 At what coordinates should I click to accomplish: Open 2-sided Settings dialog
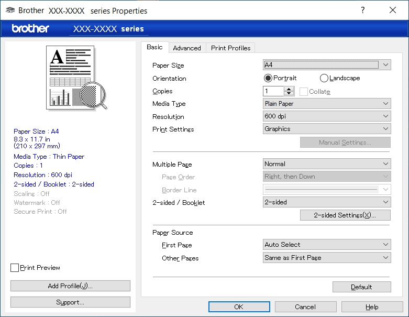345,215
